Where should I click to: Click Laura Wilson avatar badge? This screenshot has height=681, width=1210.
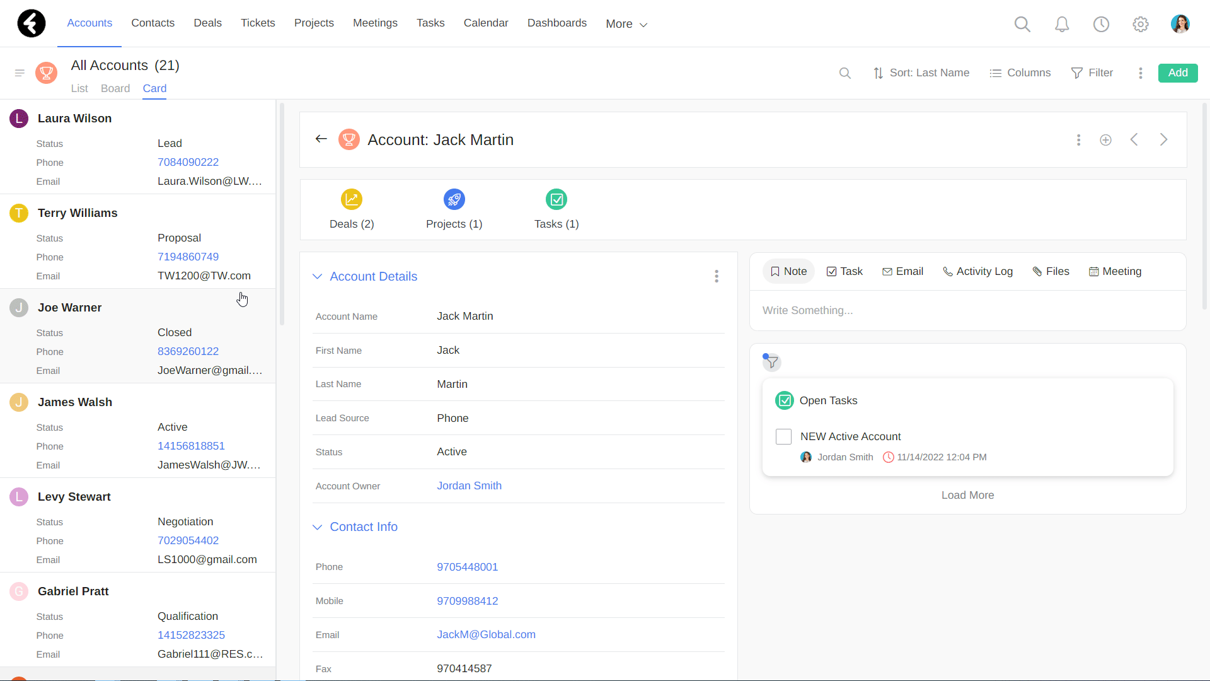click(19, 119)
